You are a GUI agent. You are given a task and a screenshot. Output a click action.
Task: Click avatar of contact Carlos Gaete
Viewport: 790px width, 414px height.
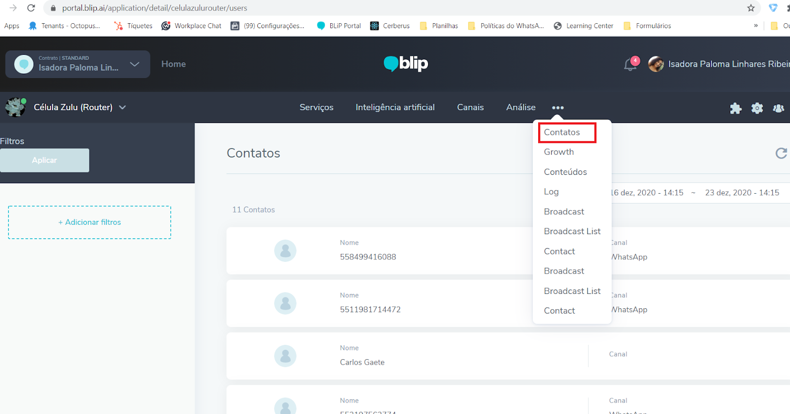[285, 356]
